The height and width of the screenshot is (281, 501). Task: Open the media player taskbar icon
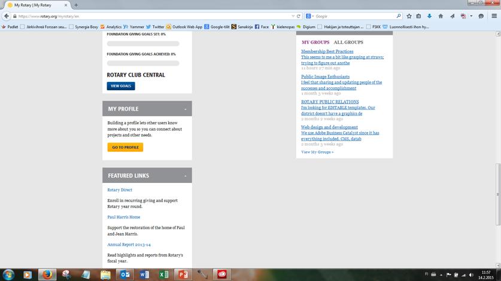[x=28, y=274]
